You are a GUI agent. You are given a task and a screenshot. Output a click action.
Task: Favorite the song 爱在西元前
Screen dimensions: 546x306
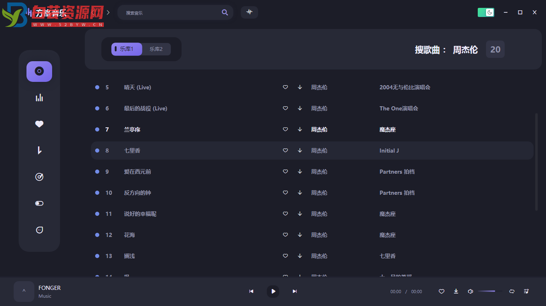tap(285, 172)
